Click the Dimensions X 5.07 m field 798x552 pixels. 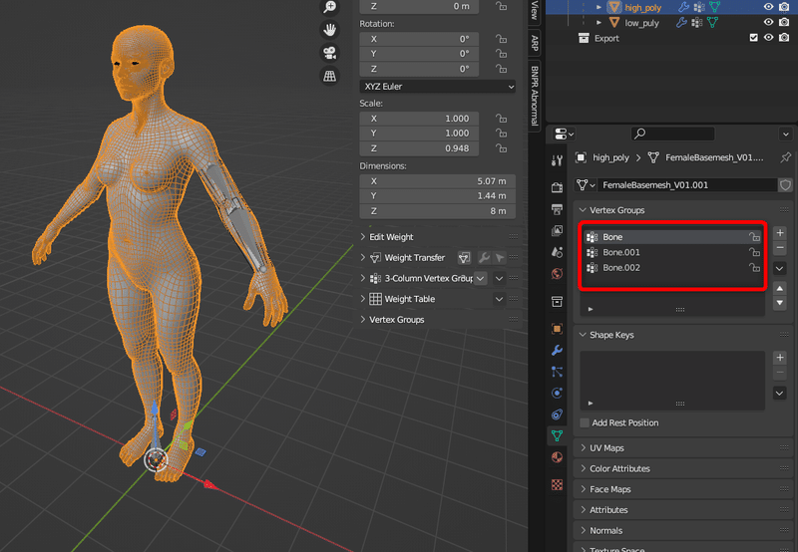[x=438, y=181]
